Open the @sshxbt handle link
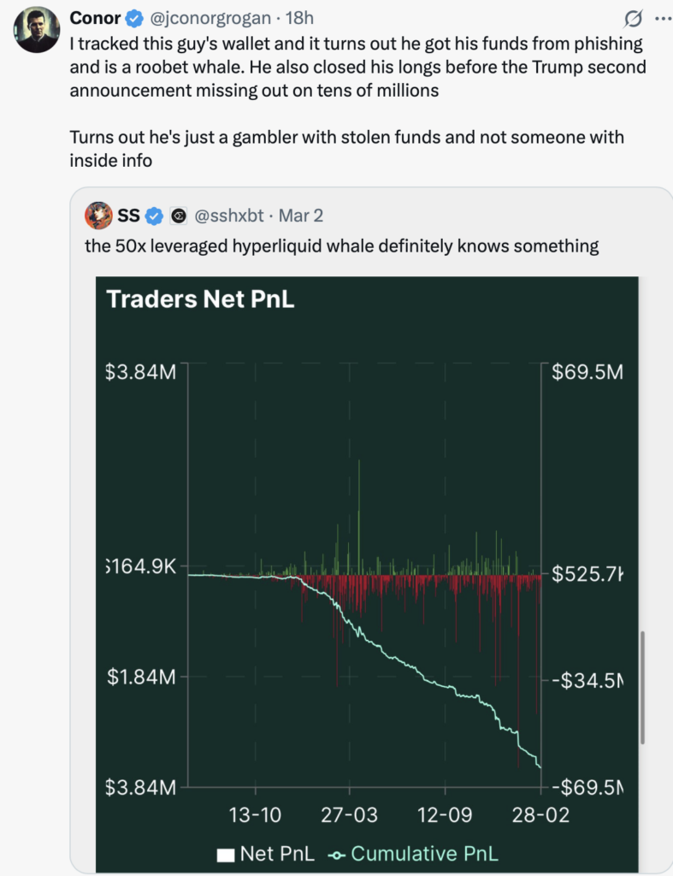The width and height of the screenshot is (673, 876). tap(233, 216)
